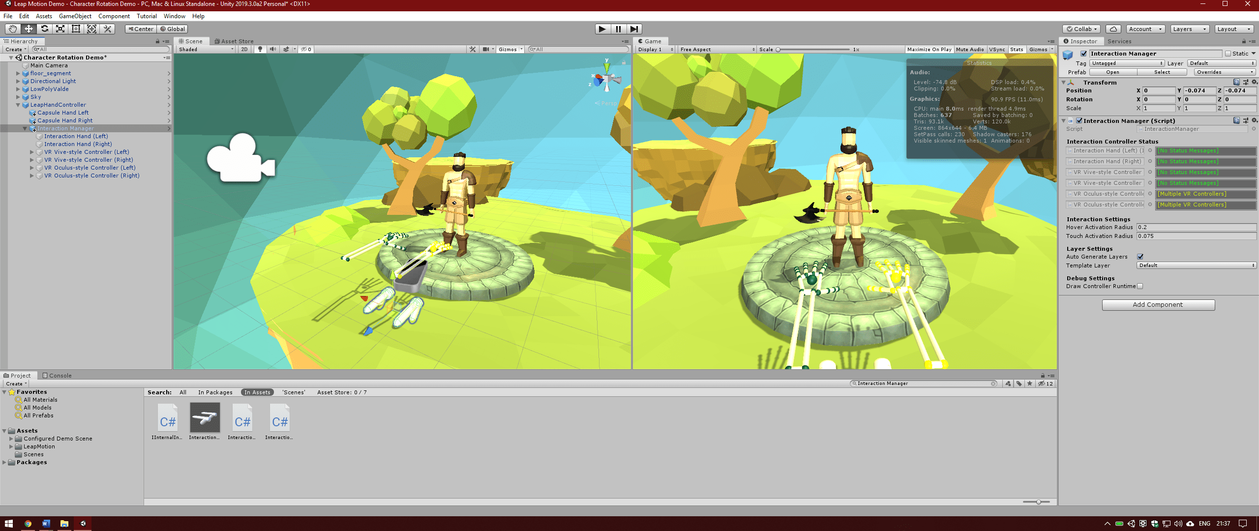Open Interaction Manager script gear menu
This screenshot has width=1259, height=531.
click(x=1254, y=120)
